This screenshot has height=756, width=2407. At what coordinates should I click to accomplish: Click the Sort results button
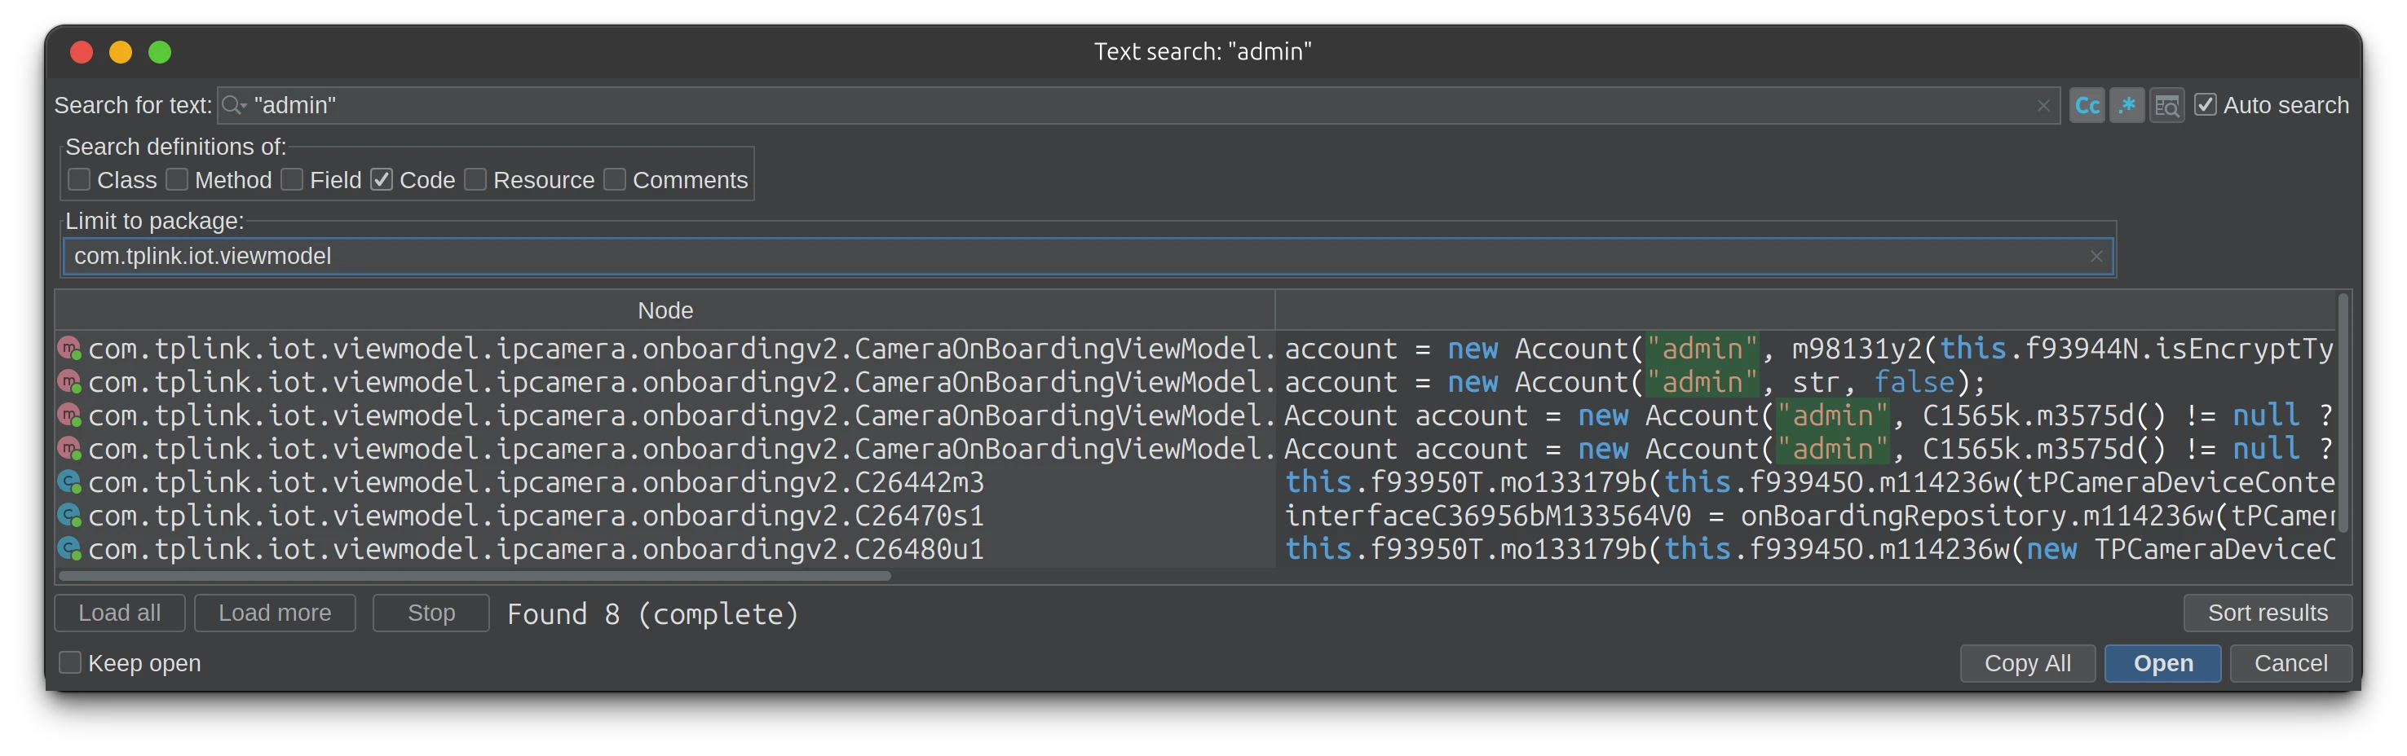(x=2267, y=613)
